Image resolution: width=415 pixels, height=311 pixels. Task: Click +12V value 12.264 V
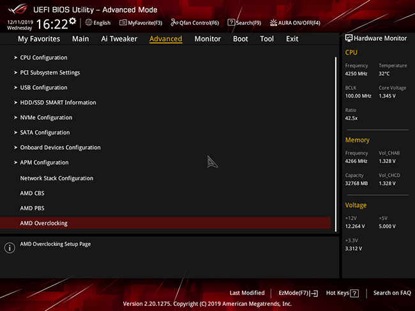[x=355, y=226]
